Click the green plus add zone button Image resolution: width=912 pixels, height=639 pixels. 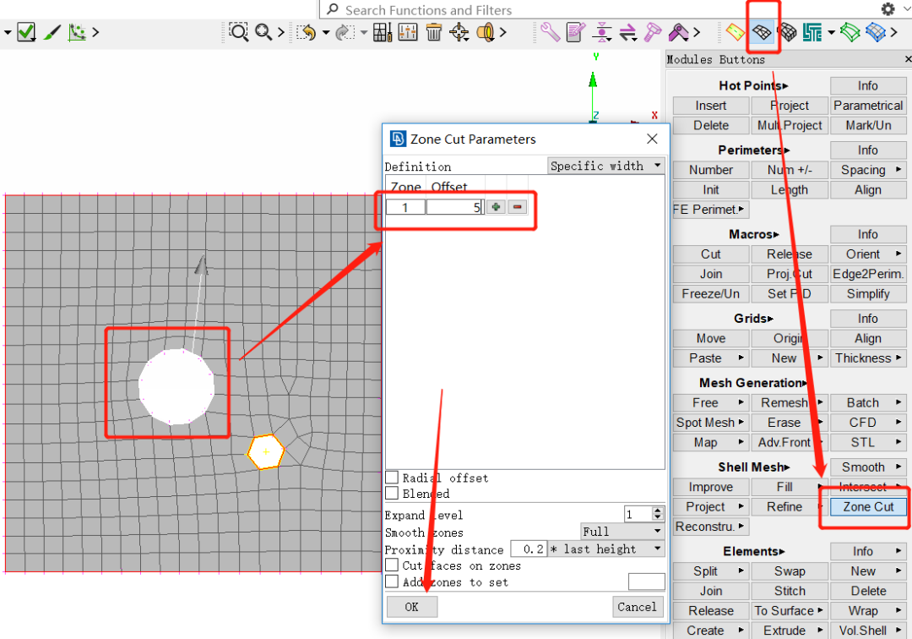pyautogui.click(x=496, y=206)
